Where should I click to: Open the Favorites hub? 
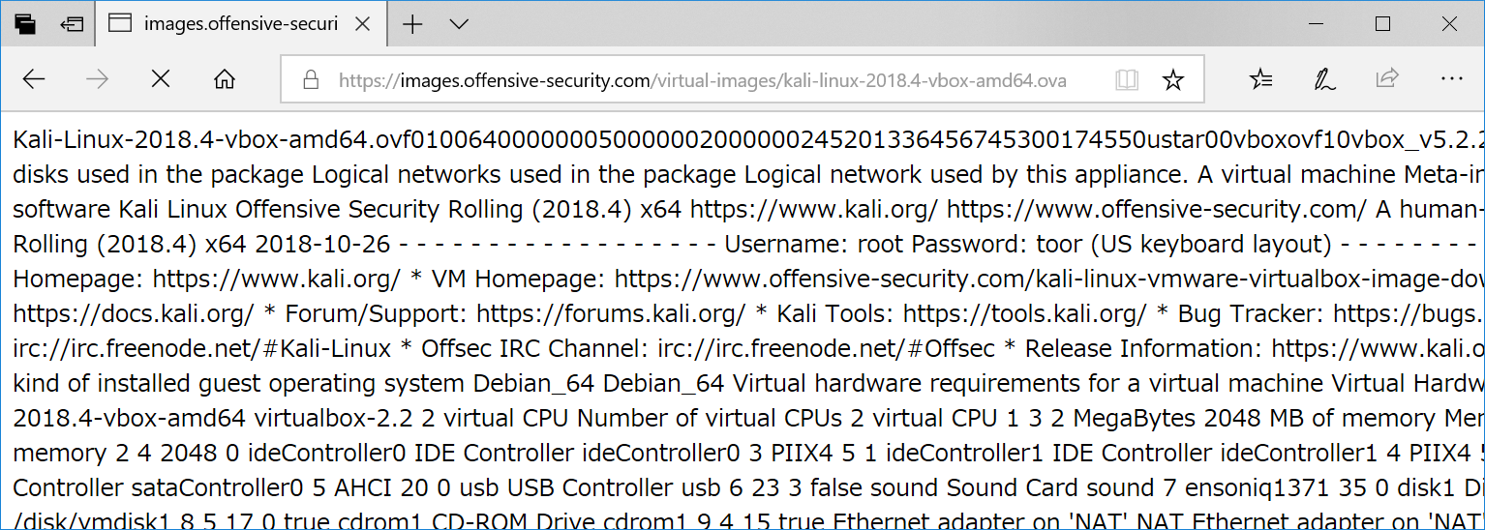click(x=1260, y=79)
